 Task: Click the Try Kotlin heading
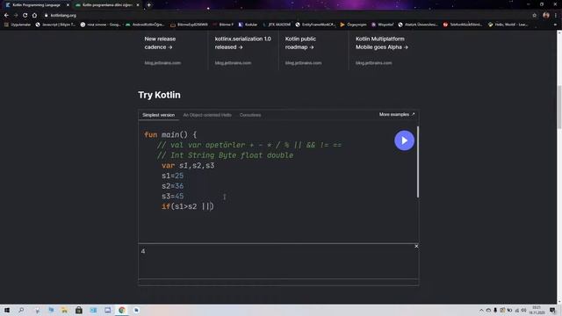pyautogui.click(x=159, y=95)
